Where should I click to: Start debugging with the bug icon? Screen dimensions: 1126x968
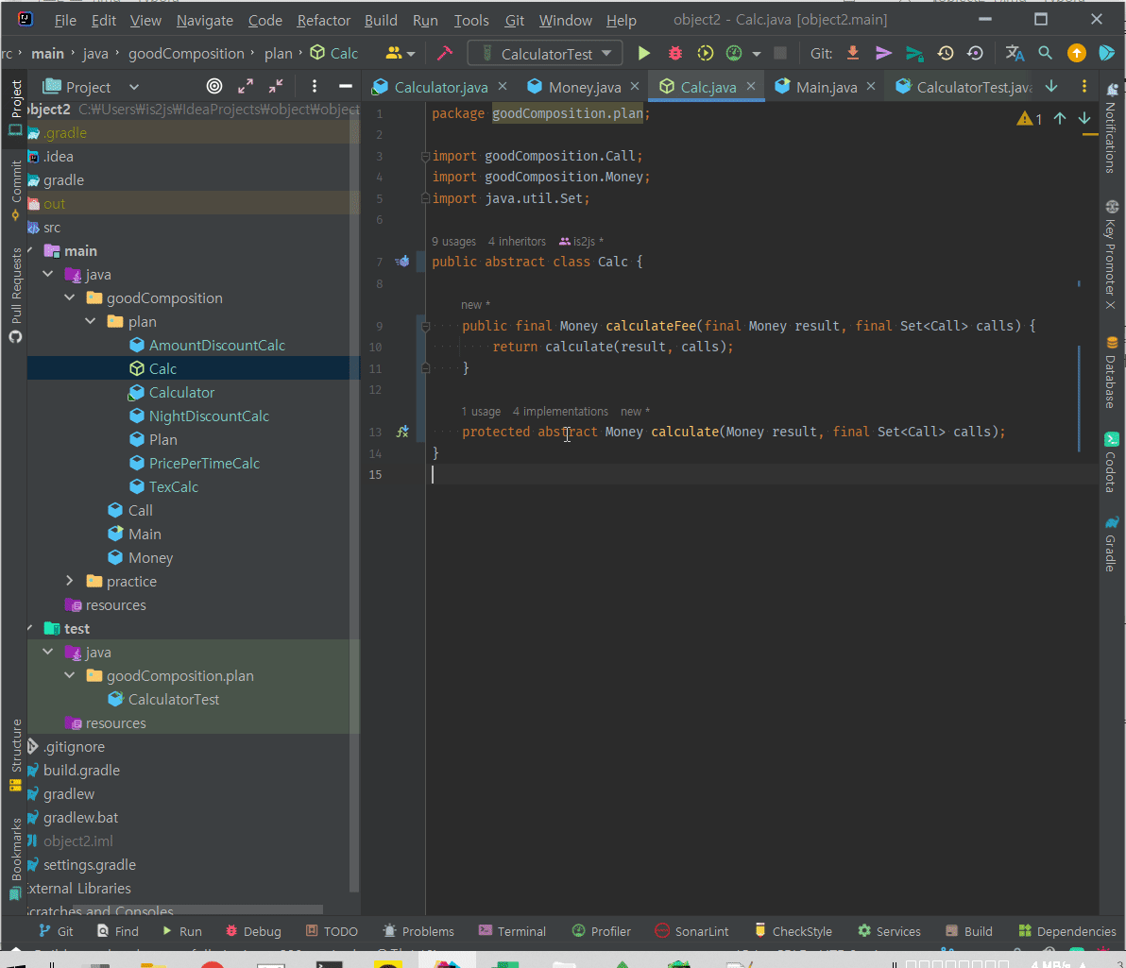(674, 54)
